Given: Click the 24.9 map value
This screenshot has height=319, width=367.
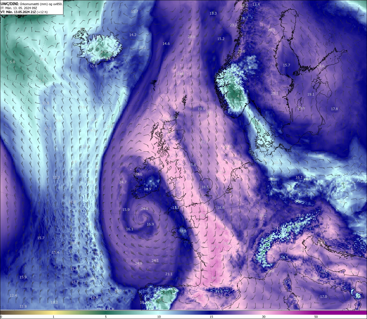Looking at the screenshot, I should pyautogui.click(x=138, y=263).
